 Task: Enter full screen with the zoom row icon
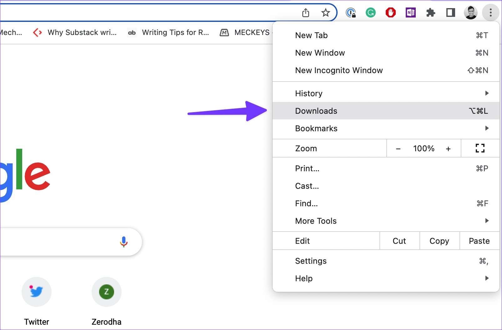[480, 148]
